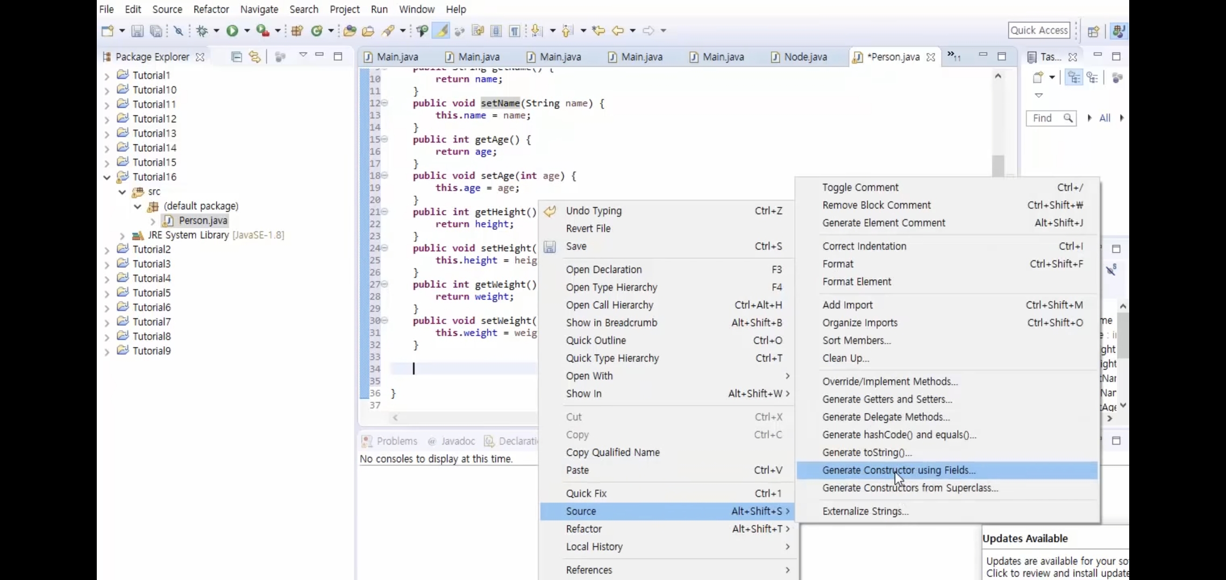Click the Toggle Mark Occurrences highlighter icon
The image size is (1226, 580).
(x=441, y=31)
